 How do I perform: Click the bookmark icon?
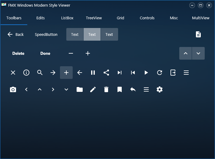[120, 89]
